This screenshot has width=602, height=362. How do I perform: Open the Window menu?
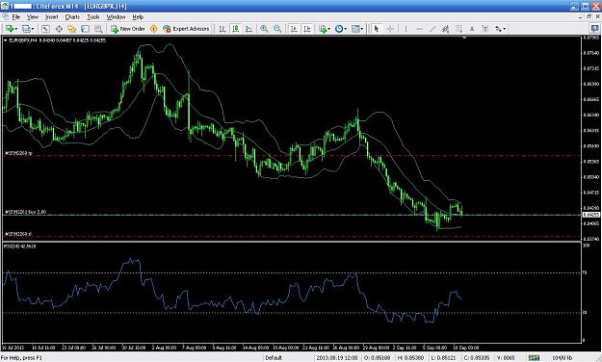pyautogui.click(x=116, y=17)
